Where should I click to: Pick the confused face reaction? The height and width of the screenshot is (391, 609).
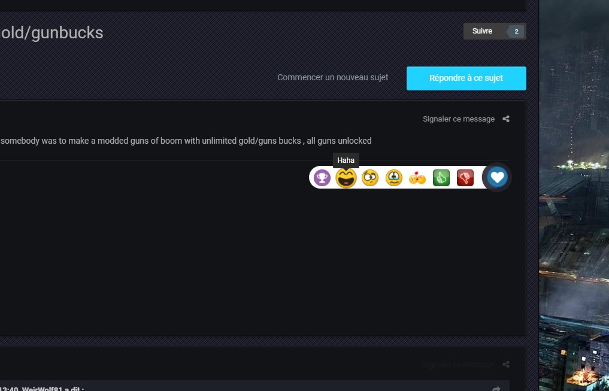tap(370, 178)
